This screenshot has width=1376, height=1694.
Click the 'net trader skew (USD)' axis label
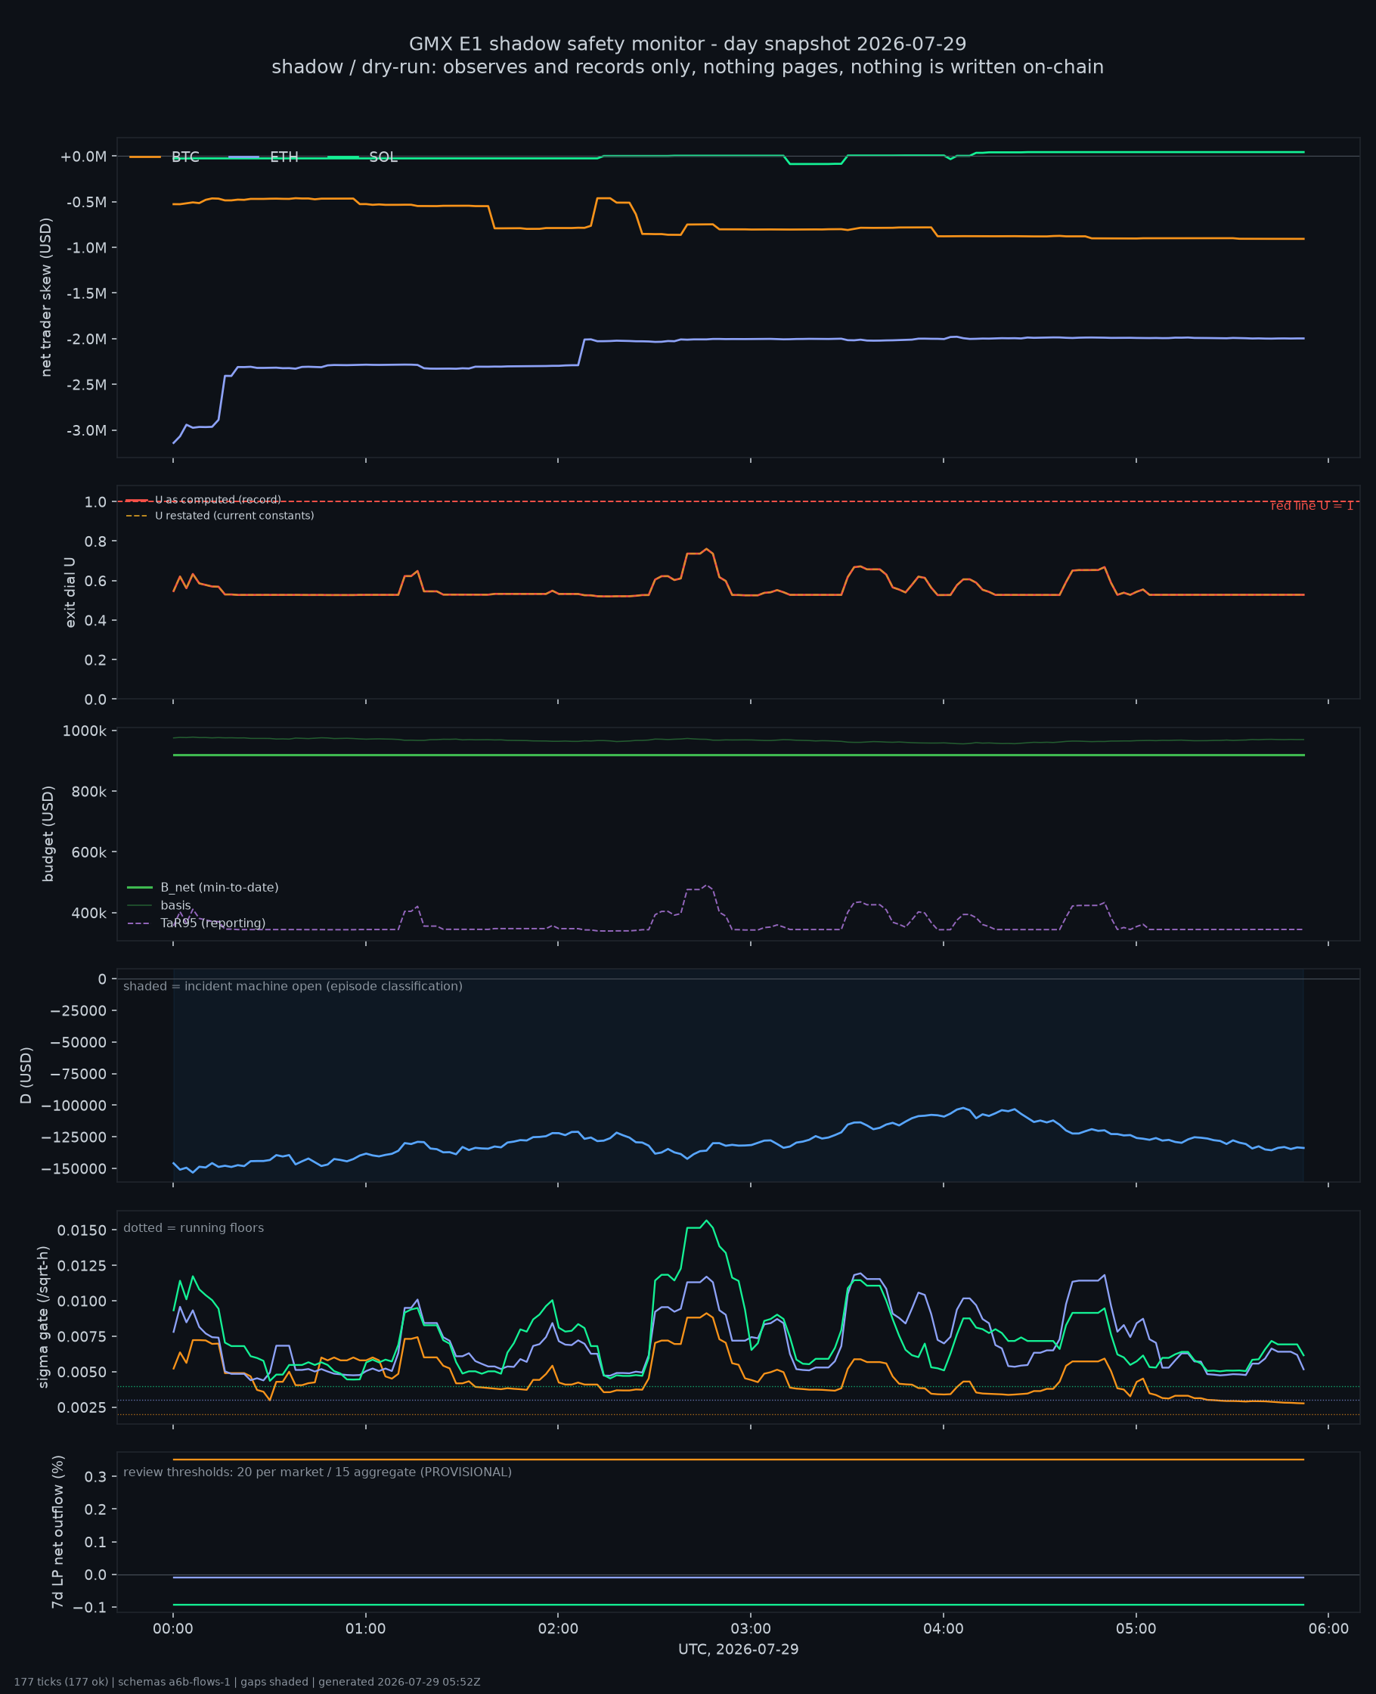(46, 297)
